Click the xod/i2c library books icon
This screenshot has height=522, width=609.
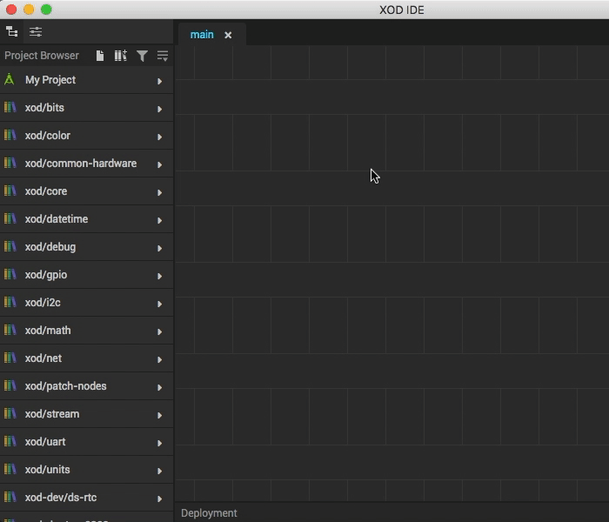pos(10,302)
